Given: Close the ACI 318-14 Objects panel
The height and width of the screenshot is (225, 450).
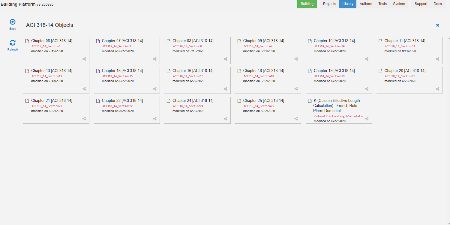Looking at the screenshot, I should pyautogui.click(x=437, y=25).
